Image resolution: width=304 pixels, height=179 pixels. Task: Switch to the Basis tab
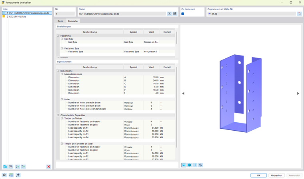click(x=60, y=21)
